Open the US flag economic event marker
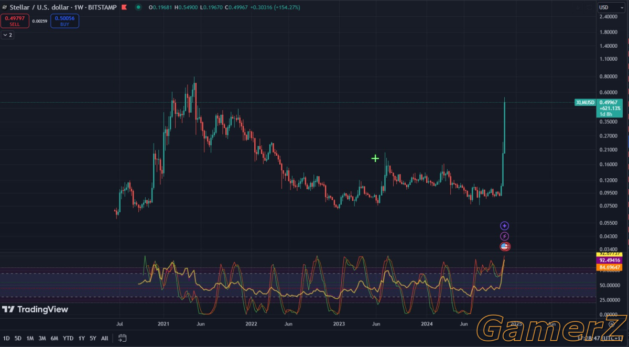This screenshot has height=347, width=629. click(504, 246)
